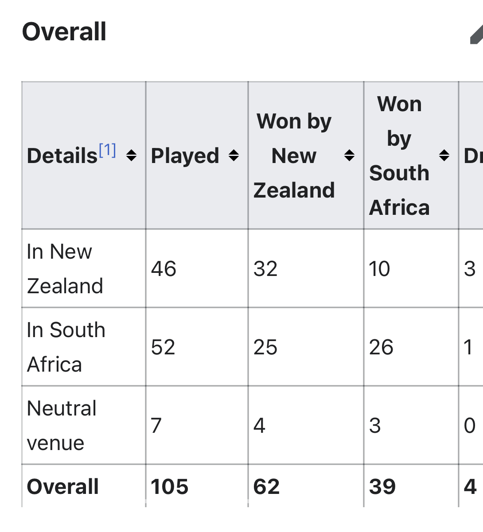The height and width of the screenshot is (532, 483).
Task: Select the In New Zealand row label
Action: tap(65, 268)
